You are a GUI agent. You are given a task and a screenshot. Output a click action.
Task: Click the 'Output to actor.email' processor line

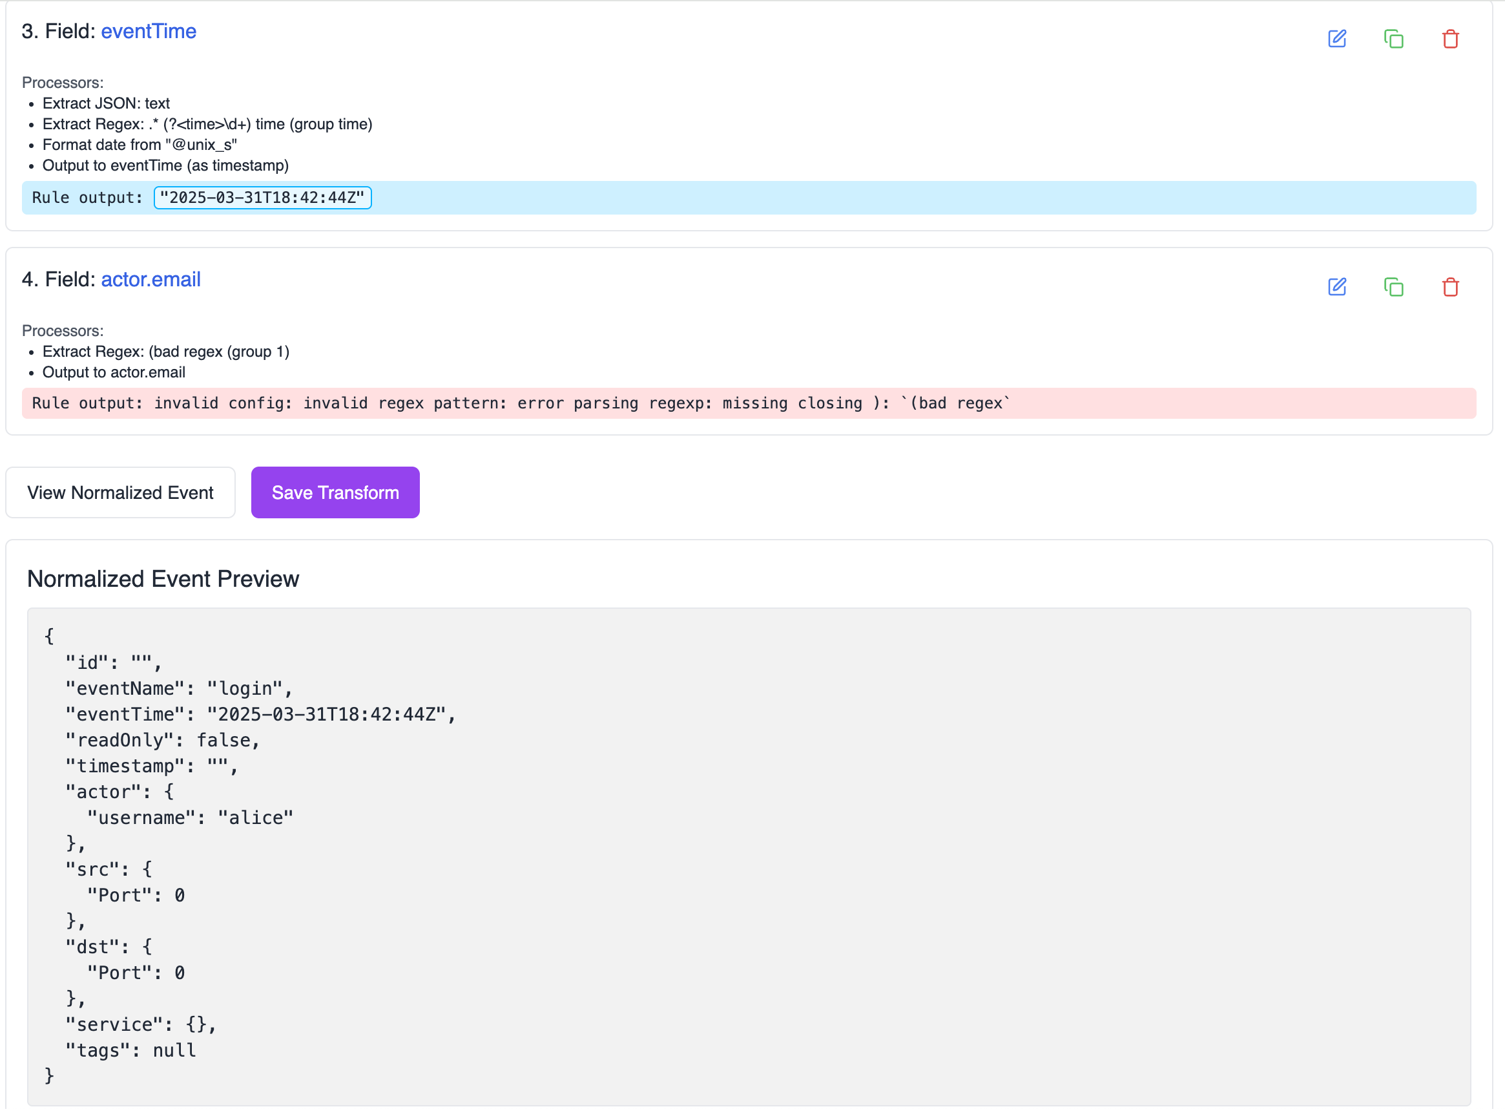click(x=114, y=373)
